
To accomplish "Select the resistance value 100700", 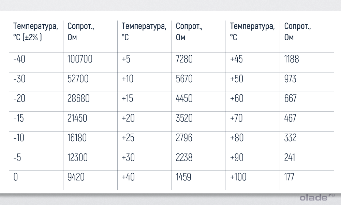I will [x=80, y=59].
